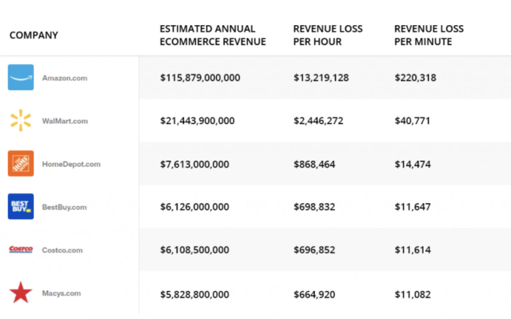Click the red Macy's star logo
511x319 pixels.
20,293
